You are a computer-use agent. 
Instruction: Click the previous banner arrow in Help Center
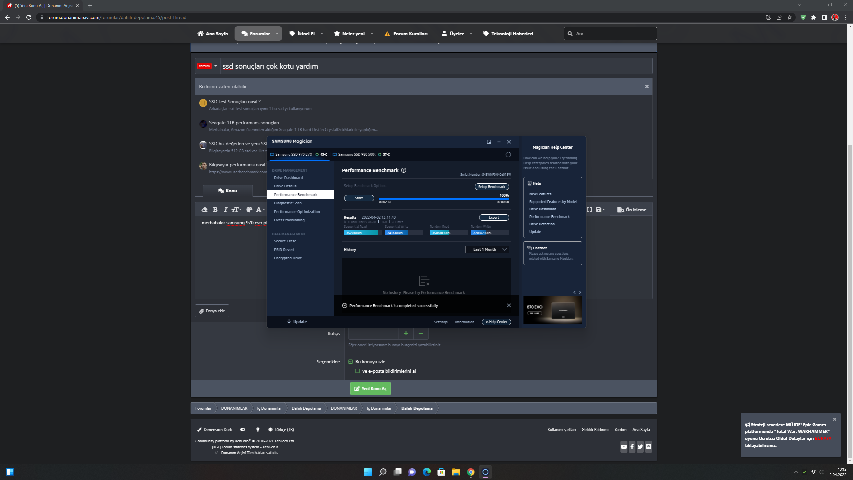pyautogui.click(x=574, y=292)
